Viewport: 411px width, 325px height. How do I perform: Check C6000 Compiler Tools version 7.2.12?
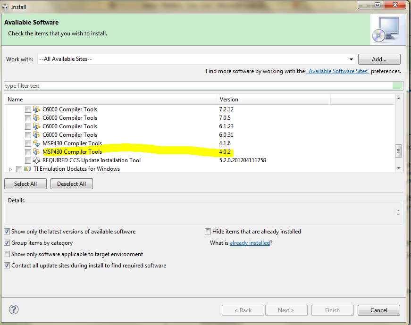click(28, 109)
